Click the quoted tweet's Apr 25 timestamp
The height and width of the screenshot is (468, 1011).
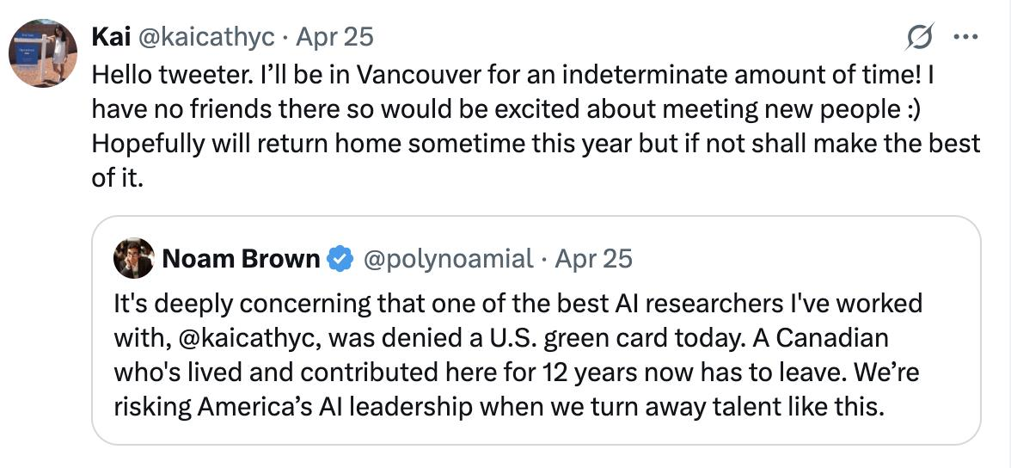(x=594, y=258)
